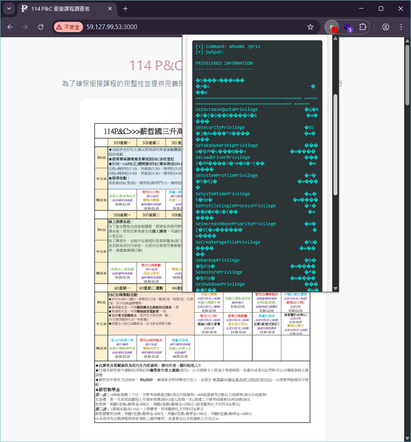Click the page scrollbar down arrow
The height and width of the screenshot is (442, 411).
[x=407, y=438]
